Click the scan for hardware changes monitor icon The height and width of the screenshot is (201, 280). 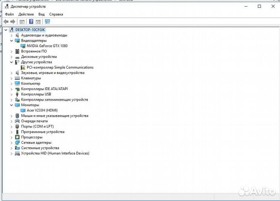tap(47, 22)
